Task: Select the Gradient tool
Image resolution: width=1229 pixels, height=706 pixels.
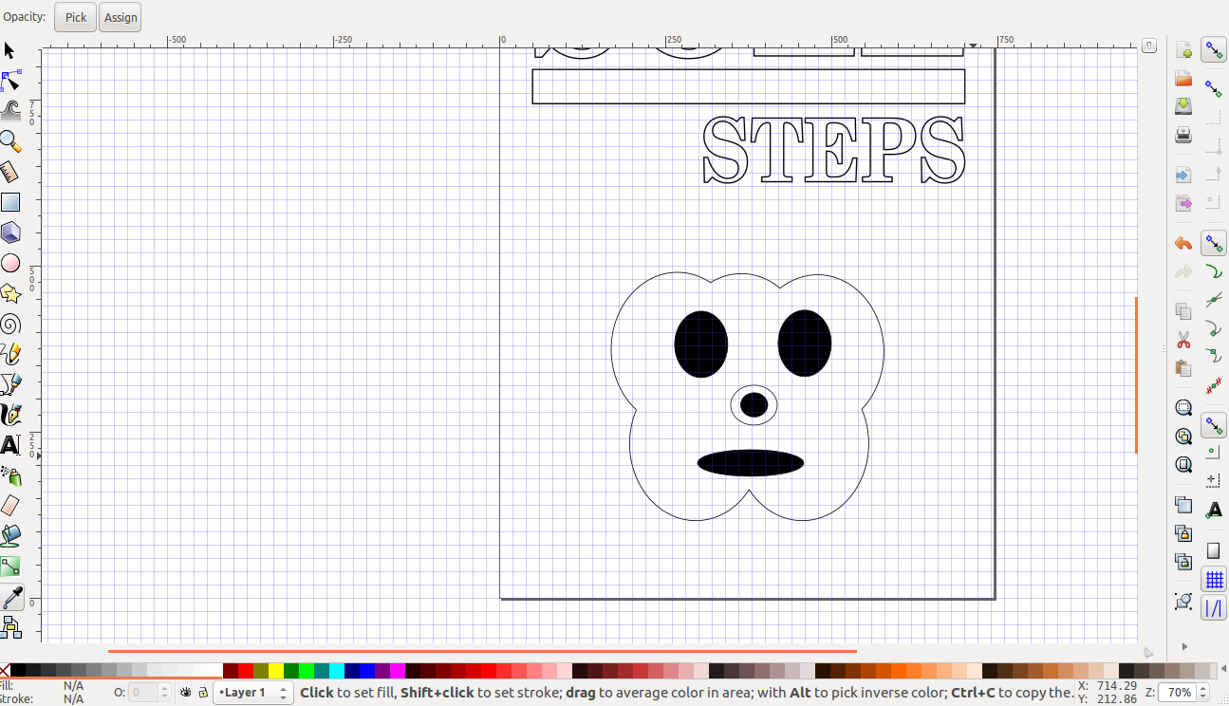Action: pyautogui.click(x=10, y=567)
